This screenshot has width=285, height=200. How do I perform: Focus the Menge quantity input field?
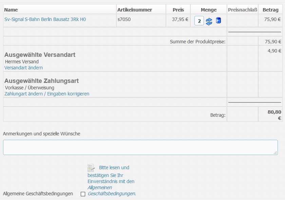click(x=199, y=21)
